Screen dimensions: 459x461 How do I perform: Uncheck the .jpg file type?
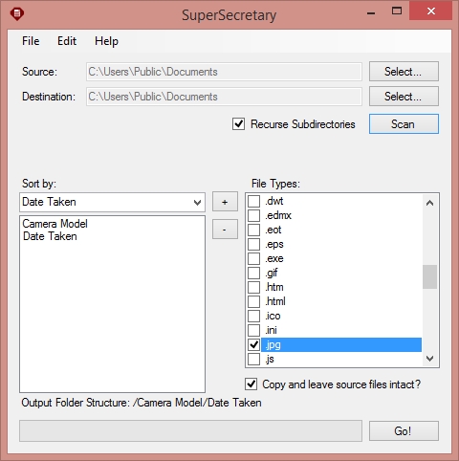point(253,344)
